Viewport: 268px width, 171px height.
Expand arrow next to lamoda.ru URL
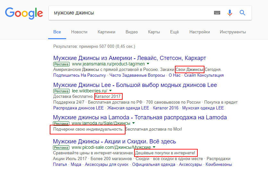[134, 123]
